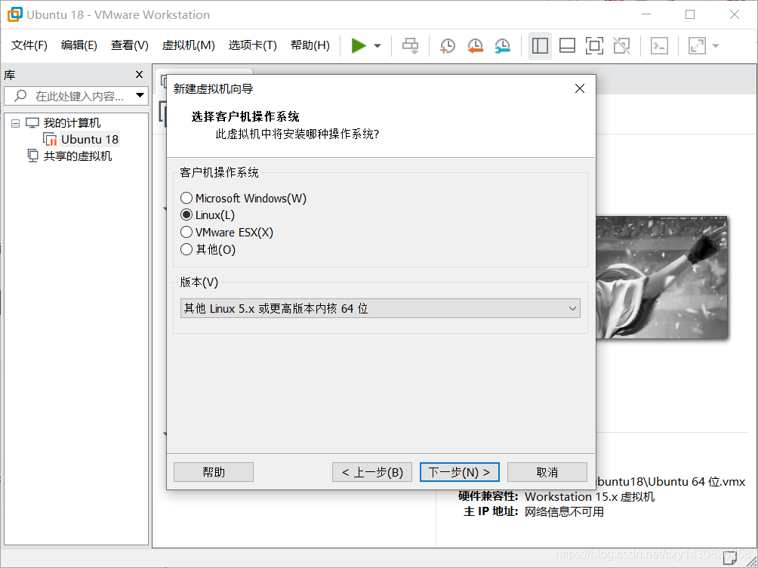The height and width of the screenshot is (568, 758).
Task: Toggle the library sidebar view icon
Action: click(540, 46)
